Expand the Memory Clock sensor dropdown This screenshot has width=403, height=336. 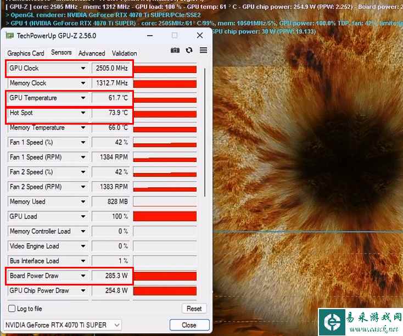coord(83,83)
